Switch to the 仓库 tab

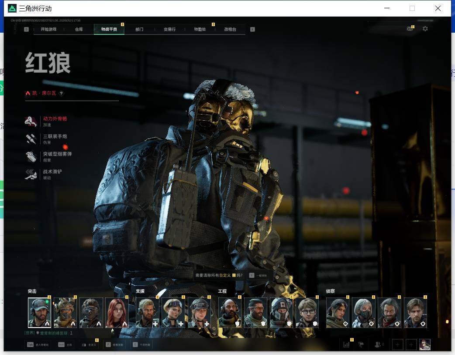pyautogui.click(x=79, y=29)
